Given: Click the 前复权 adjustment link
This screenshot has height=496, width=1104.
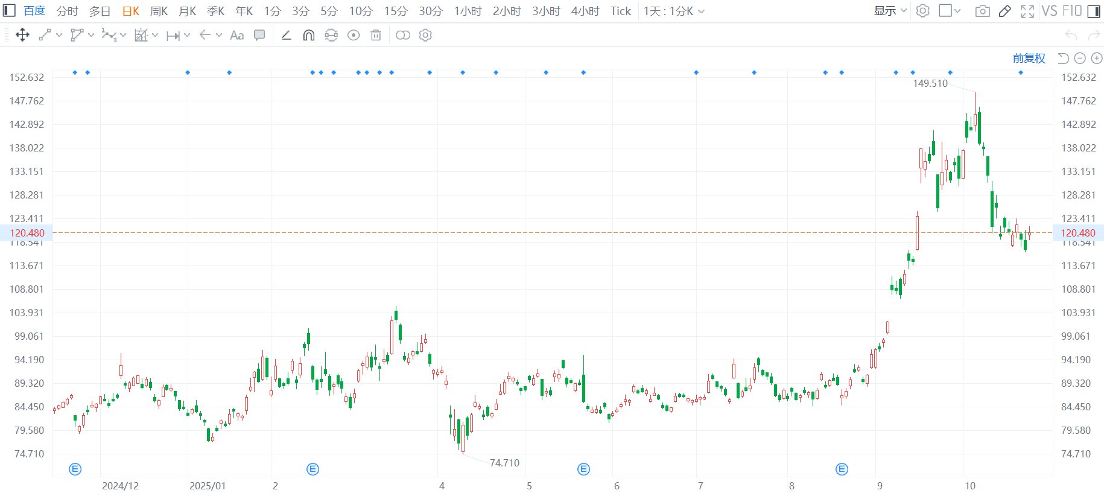Looking at the screenshot, I should click(x=1029, y=59).
